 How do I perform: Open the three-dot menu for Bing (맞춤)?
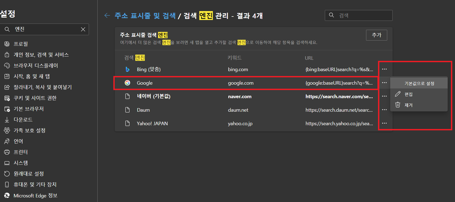pos(384,69)
